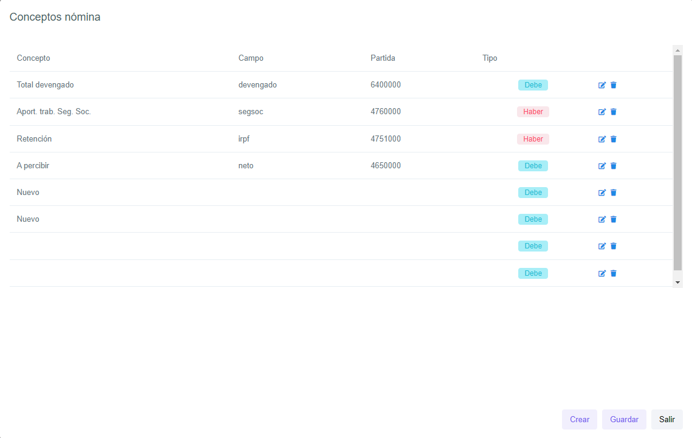The height and width of the screenshot is (438, 692).
Task: Edit the Retención row
Action: click(602, 139)
